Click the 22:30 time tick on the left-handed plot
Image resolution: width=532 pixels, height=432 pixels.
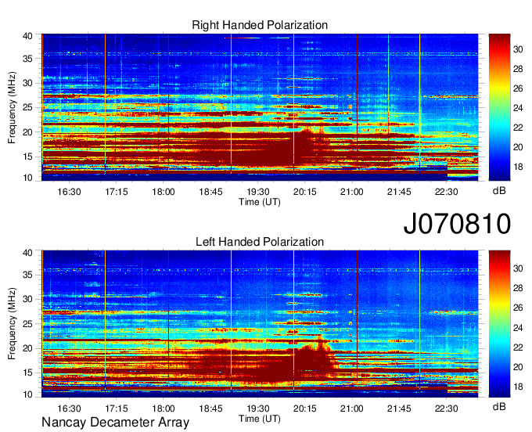[x=447, y=409]
